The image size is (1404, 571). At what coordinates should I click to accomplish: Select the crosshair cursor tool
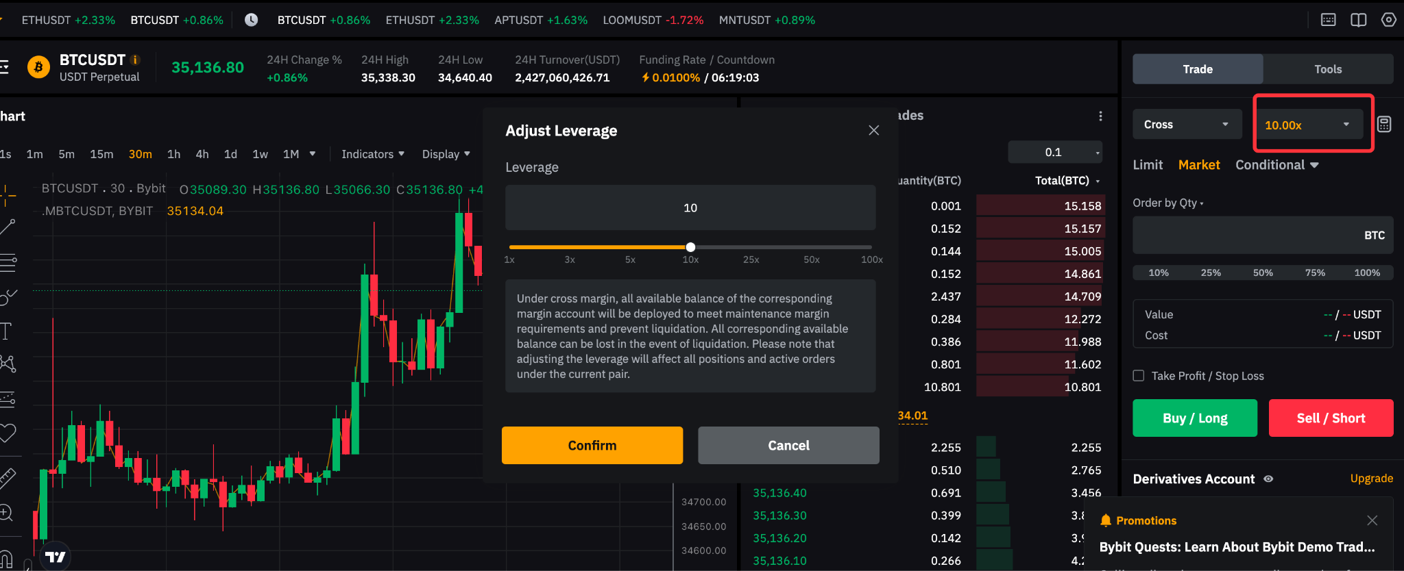point(7,195)
